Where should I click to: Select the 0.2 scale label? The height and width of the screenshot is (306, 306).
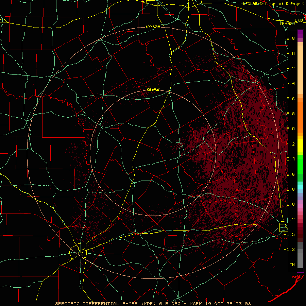click(291, 220)
